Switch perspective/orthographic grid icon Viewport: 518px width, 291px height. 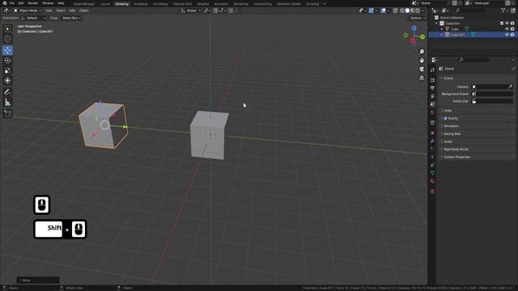coord(422,78)
